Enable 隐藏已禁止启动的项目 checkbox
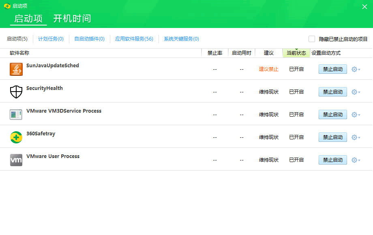 [x=311, y=38]
